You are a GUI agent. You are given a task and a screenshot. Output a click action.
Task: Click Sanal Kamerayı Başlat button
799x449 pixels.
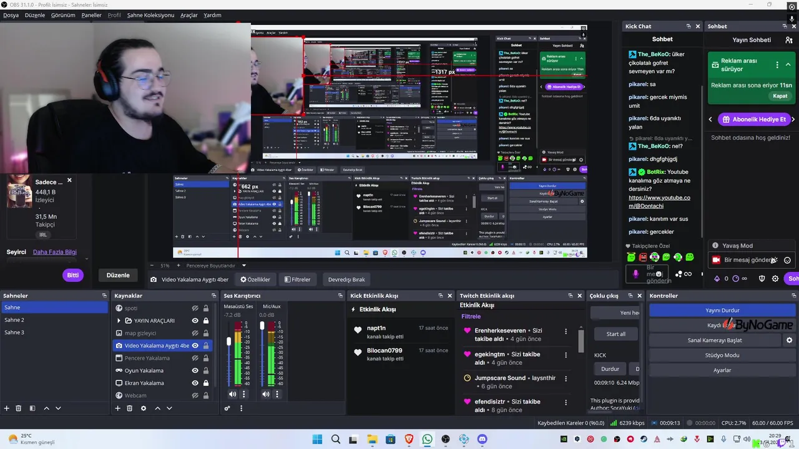point(715,340)
